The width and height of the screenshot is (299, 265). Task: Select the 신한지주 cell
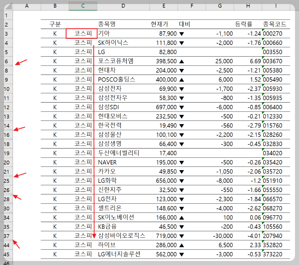(123, 190)
